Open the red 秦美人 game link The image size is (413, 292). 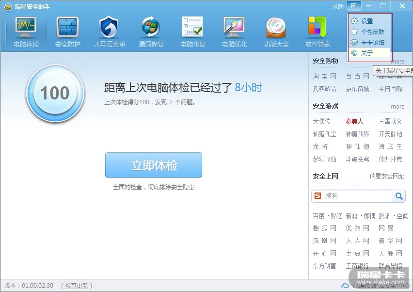(354, 121)
